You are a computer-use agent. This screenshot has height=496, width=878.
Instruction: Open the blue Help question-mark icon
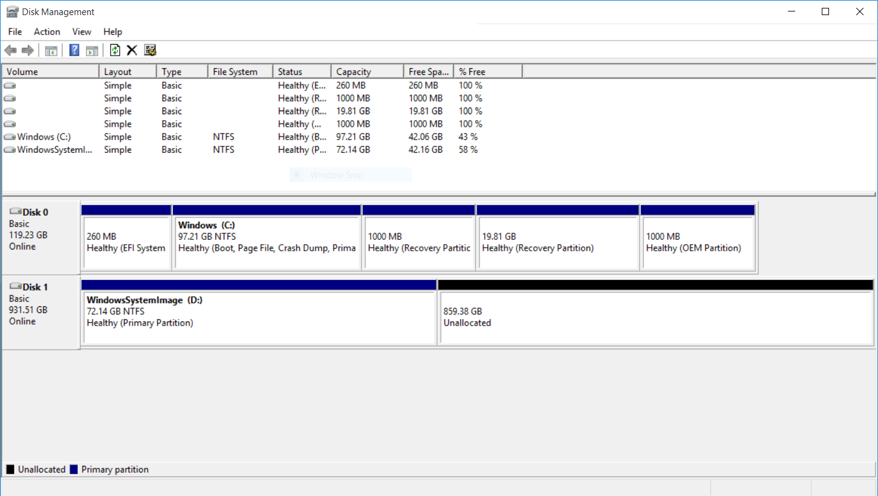(74, 50)
